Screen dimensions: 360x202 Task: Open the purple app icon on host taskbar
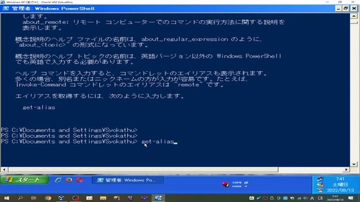[x=145, y=198]
